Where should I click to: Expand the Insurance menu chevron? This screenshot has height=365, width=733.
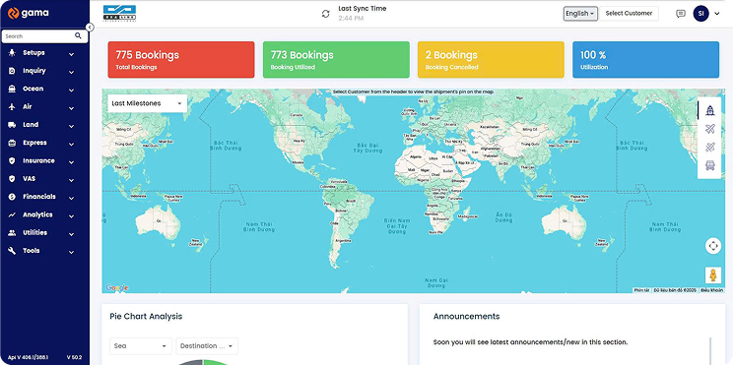tap(71, 162)
